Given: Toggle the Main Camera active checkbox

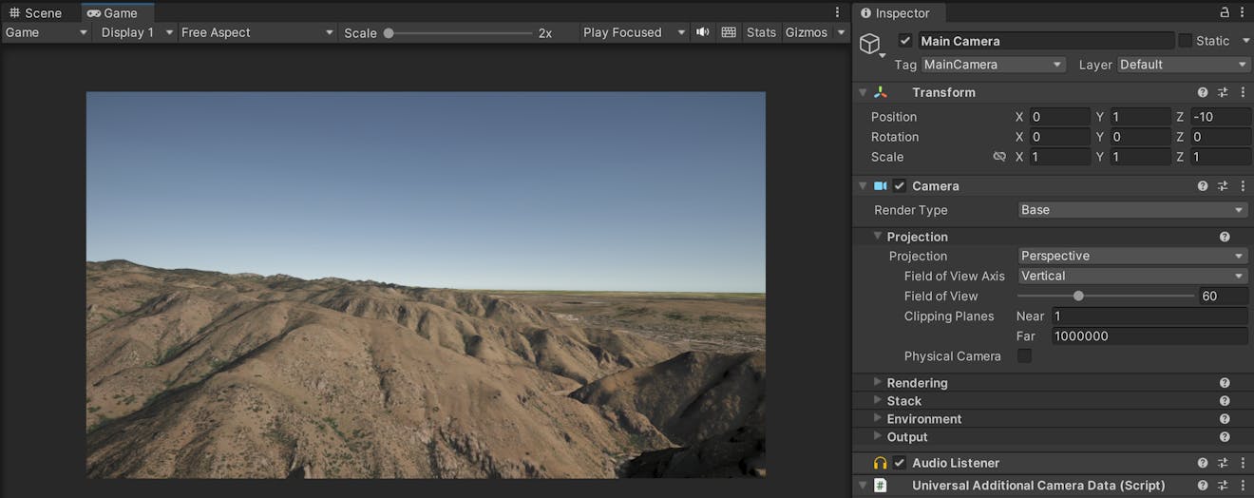Looking at the screenshot, I should 905,41.
